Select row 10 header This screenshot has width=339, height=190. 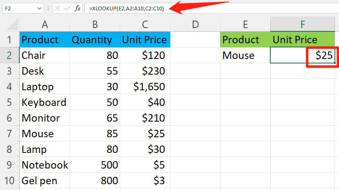[9, 181]
